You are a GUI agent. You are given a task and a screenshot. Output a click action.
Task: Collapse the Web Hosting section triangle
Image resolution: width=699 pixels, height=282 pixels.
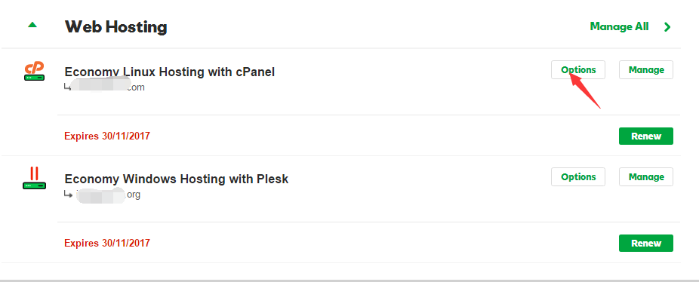(32, 26)
